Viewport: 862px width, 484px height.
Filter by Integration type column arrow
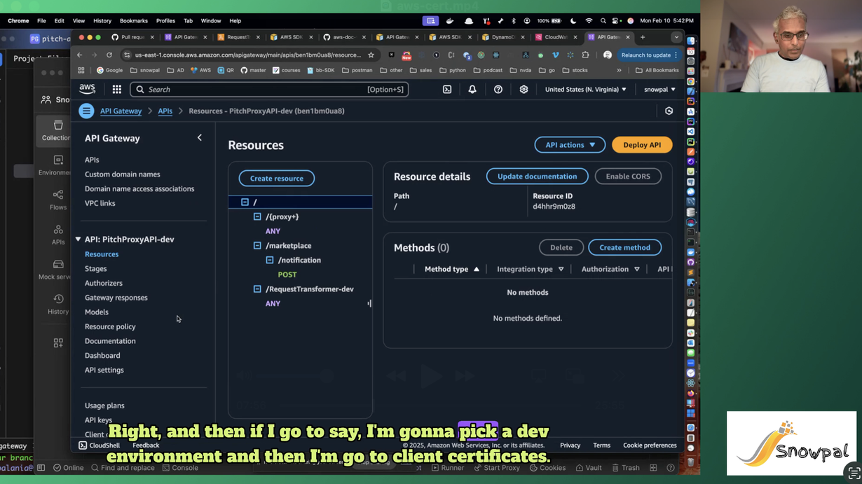(561, 269)
